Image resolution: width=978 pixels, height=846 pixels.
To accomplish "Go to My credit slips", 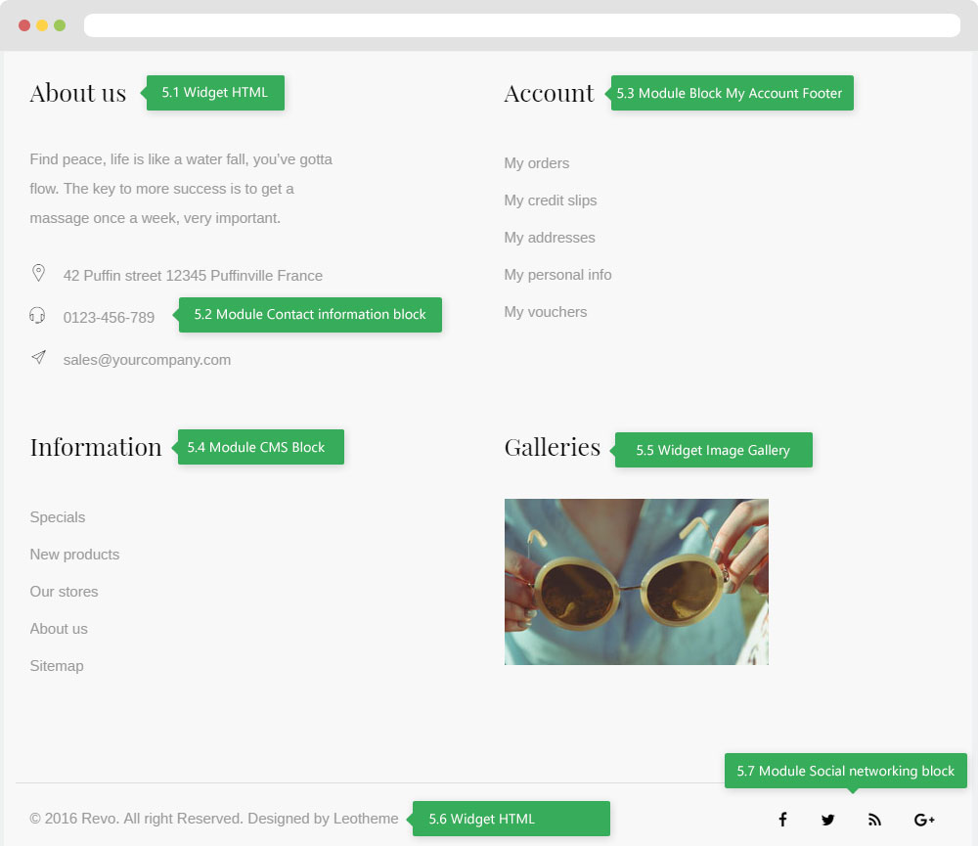I will tap(550, 200).
